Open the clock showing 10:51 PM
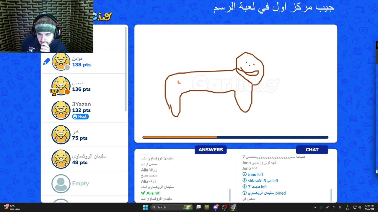Image resolution: width=378 pixels, height=212 pixels. 369,207
